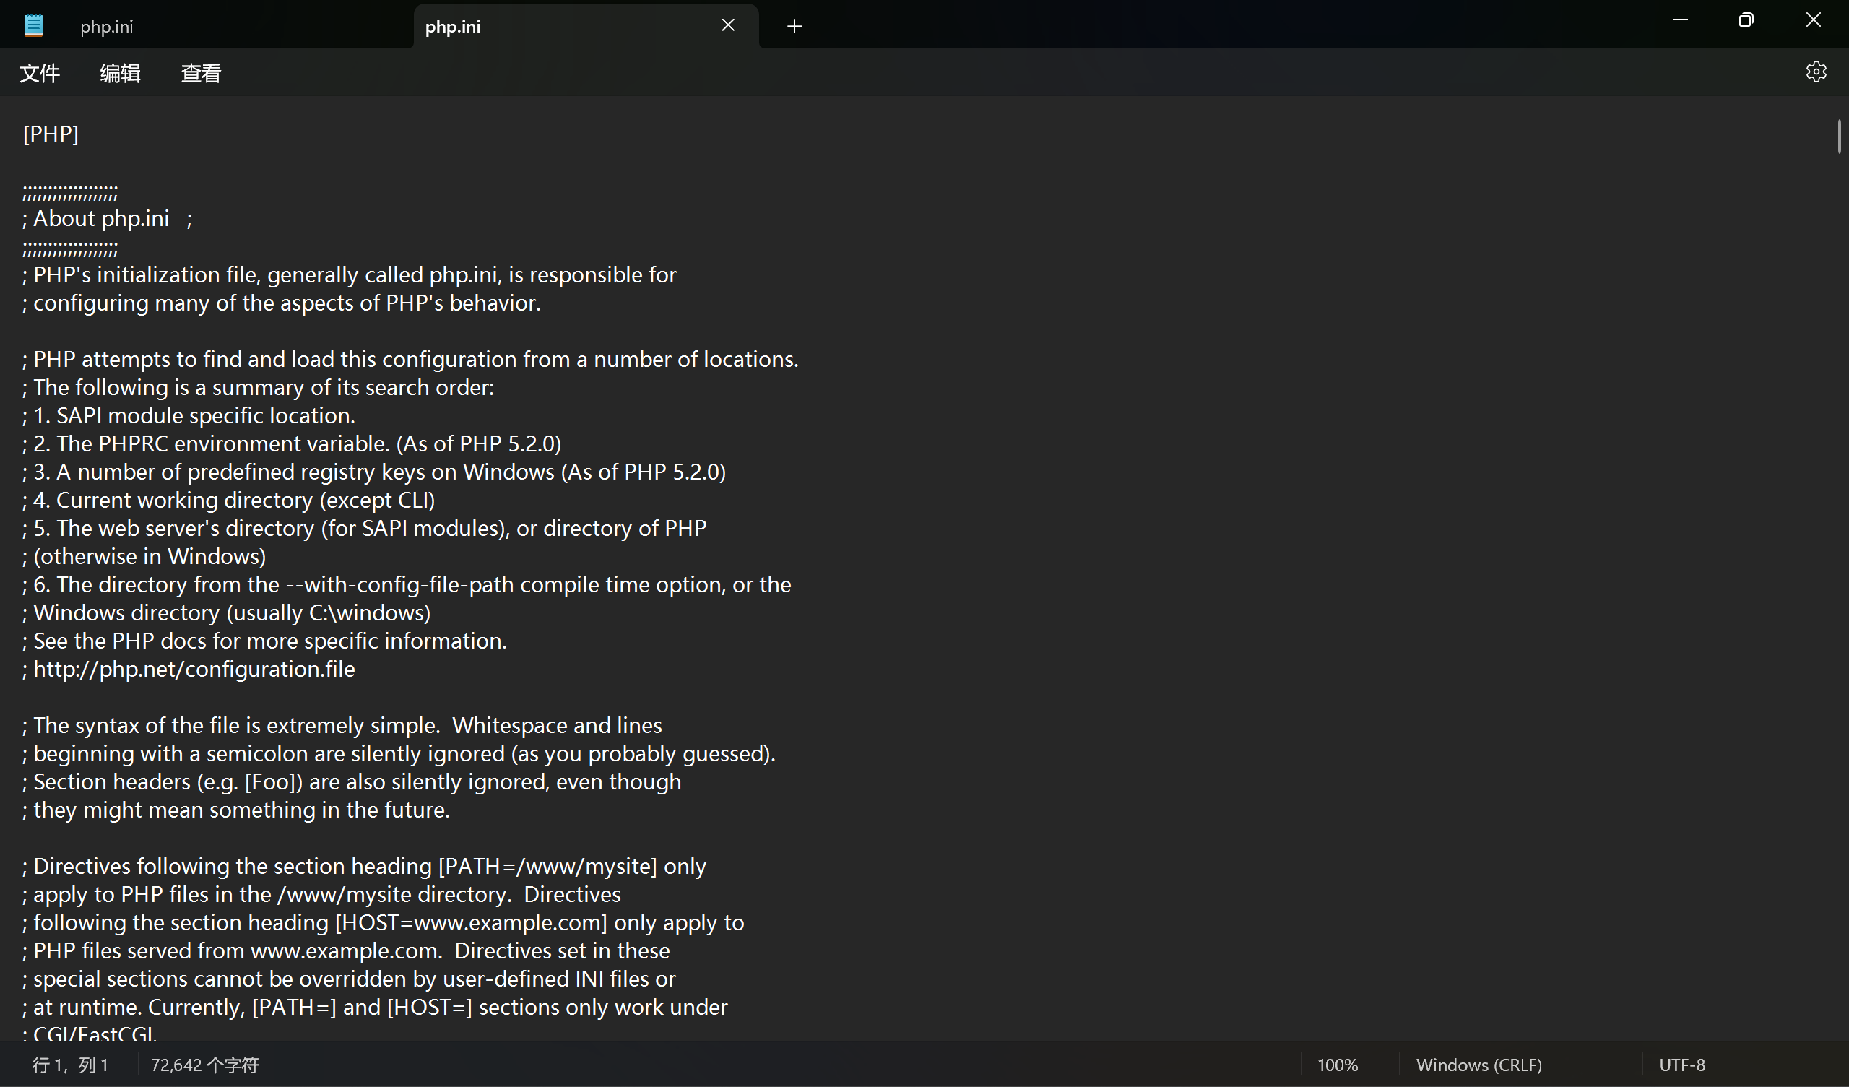1849x1087 pixels.
Task: Close the active php.ini tab
Action: click(x=728, y=26)
